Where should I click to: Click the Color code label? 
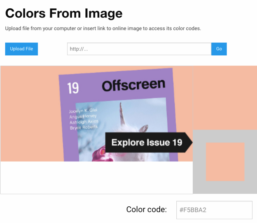pos(146,209)
